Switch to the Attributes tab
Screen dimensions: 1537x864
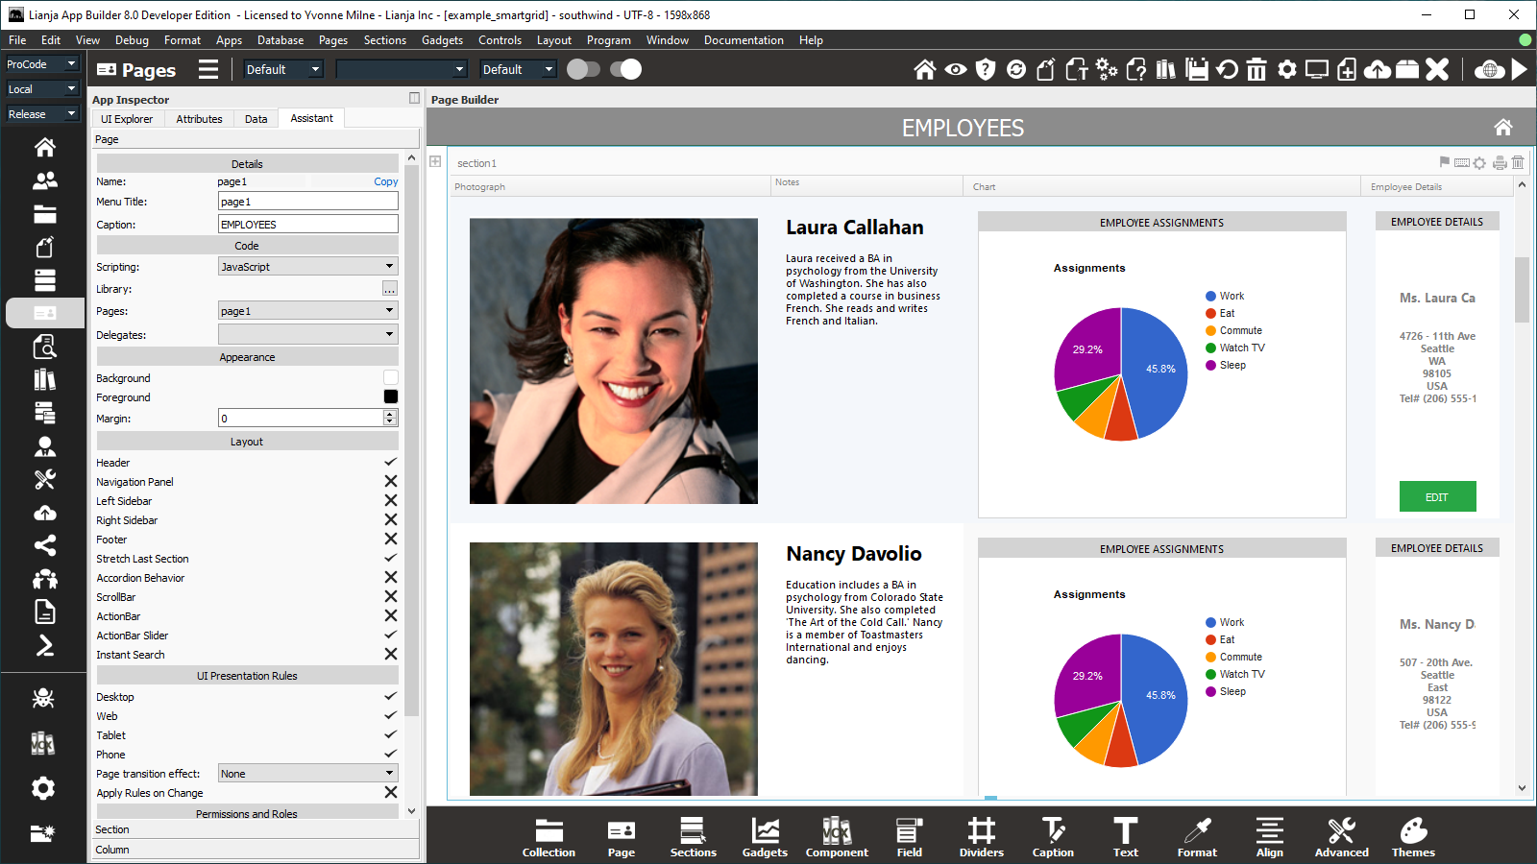199,119
